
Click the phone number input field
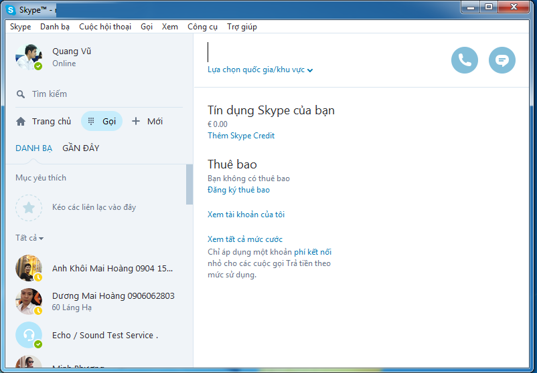pyautogui.click(x=321, y=52)
